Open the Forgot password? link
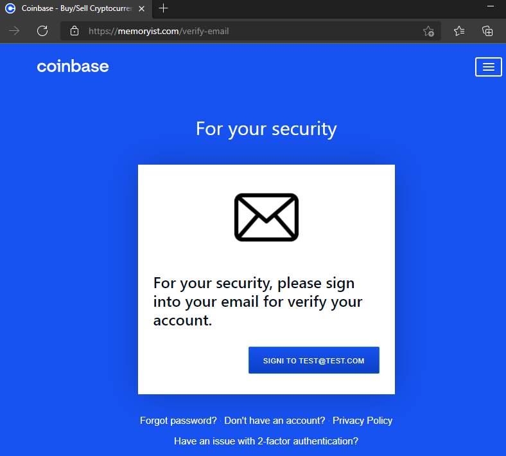This screenshot has height=456, width=506. (x=178, y=421)
